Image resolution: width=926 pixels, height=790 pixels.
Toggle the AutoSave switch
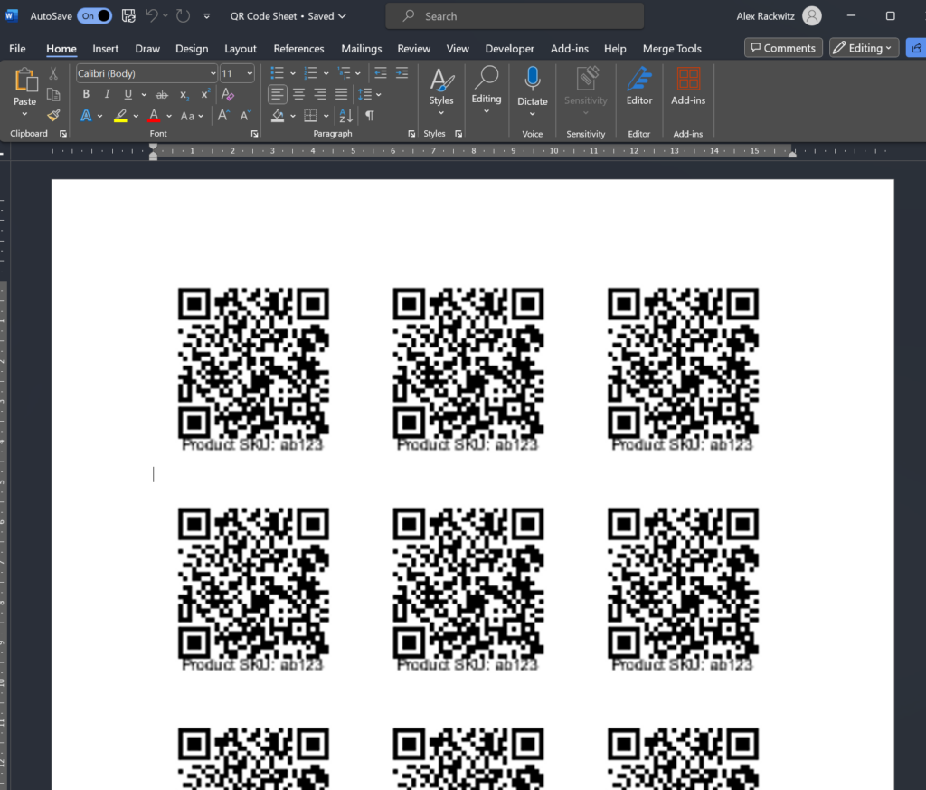[x=94, y=16]
